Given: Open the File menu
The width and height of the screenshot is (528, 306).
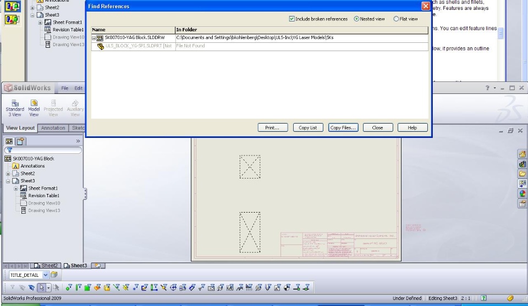Looking at the screenshot, I should point(65,88).
